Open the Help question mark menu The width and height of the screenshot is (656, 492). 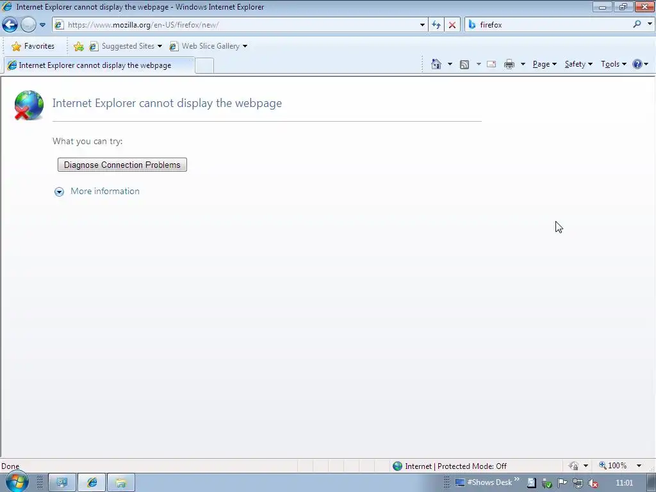click(x=640, y=64)
